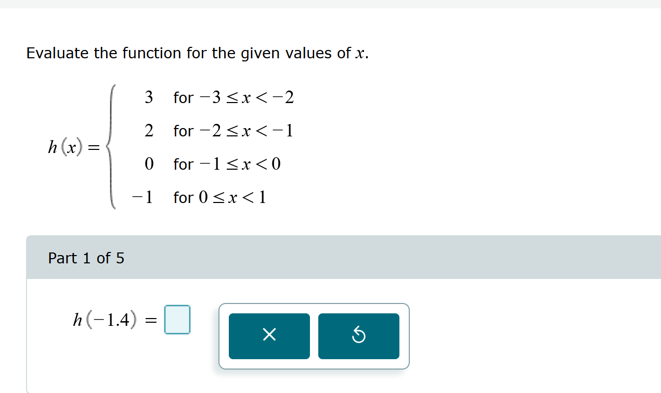Image resolution: width=661 pixels, height=393 pixels.
Task: Click the Evaluate the function instruction text
Action: (197, 53)
